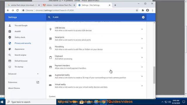Screen dimensions: 187x105
Task: Click the File editing icon
Action: pyautogui.click(x=51, y=48)
